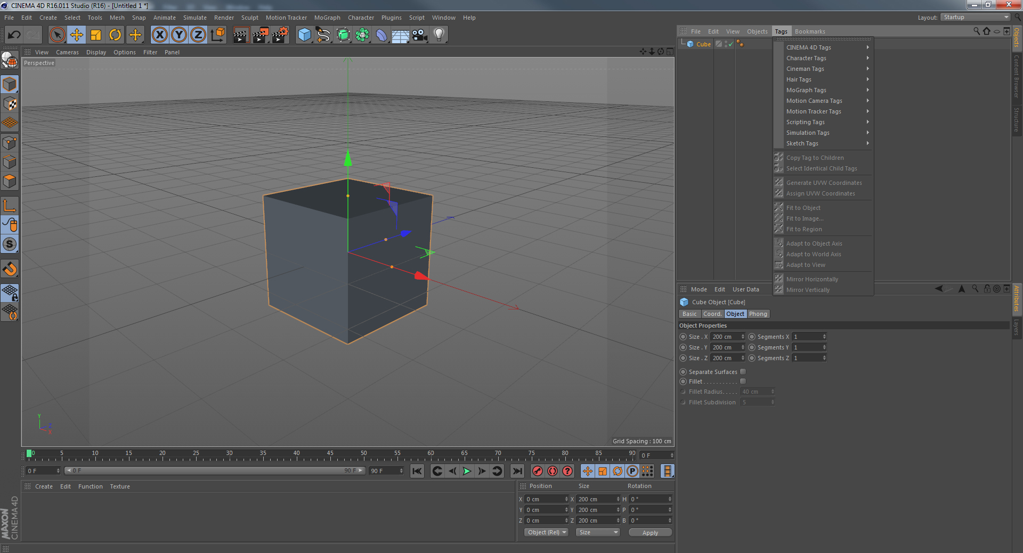Click the Undo arrow icon
The width and height of the screenshot is (1023, 553).
point(14,35)
